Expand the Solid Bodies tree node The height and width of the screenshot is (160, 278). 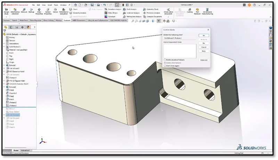click(4, 47)
